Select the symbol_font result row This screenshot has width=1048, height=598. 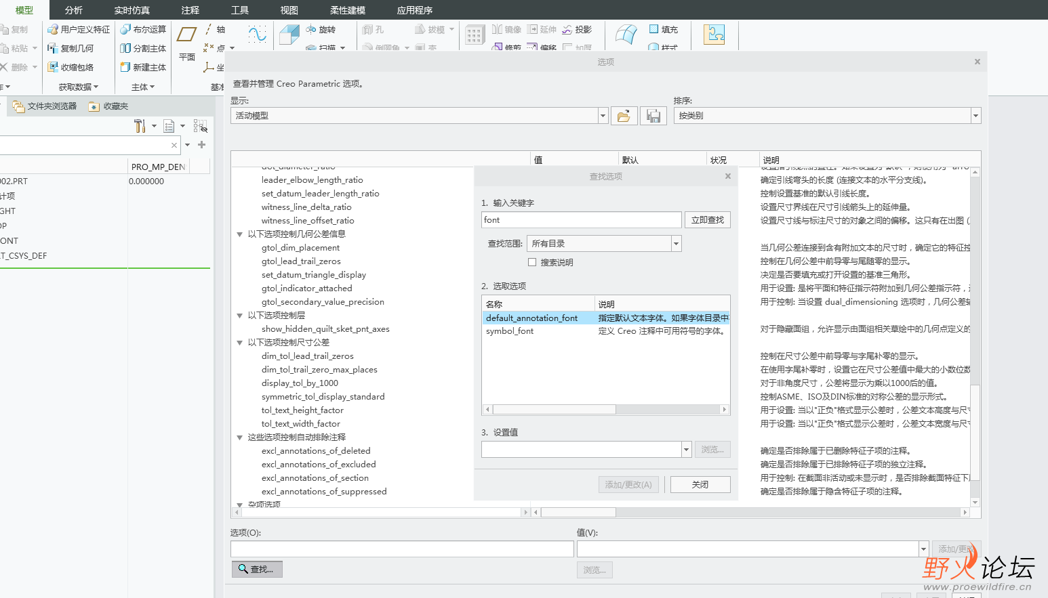tap(606, 331)
